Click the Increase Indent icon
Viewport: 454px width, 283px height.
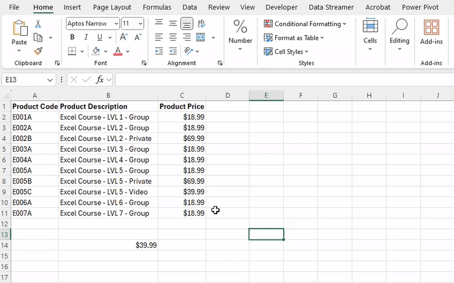tap(173, 51)
